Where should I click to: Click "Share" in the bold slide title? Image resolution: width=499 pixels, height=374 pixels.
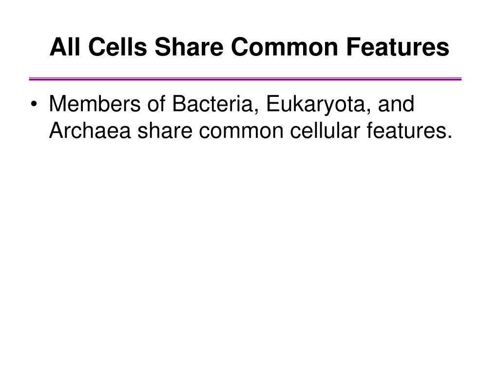189,47
